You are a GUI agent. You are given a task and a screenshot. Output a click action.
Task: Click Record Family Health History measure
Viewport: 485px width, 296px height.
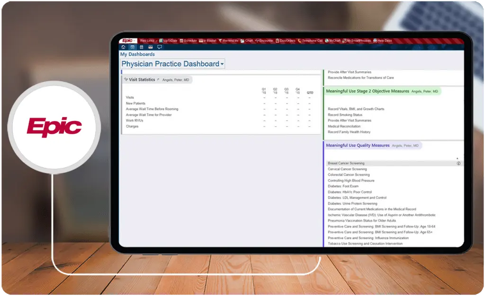349,132
